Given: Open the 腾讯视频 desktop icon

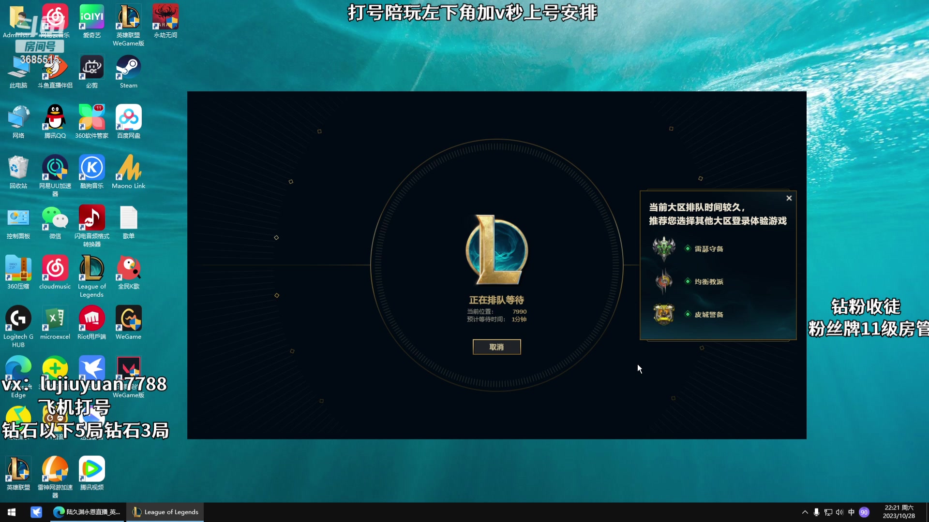Looking at the screenshot, I should coord(92,474).
